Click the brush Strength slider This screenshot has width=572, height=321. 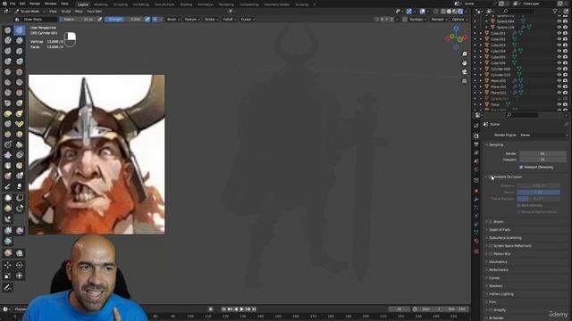(124, 20)
